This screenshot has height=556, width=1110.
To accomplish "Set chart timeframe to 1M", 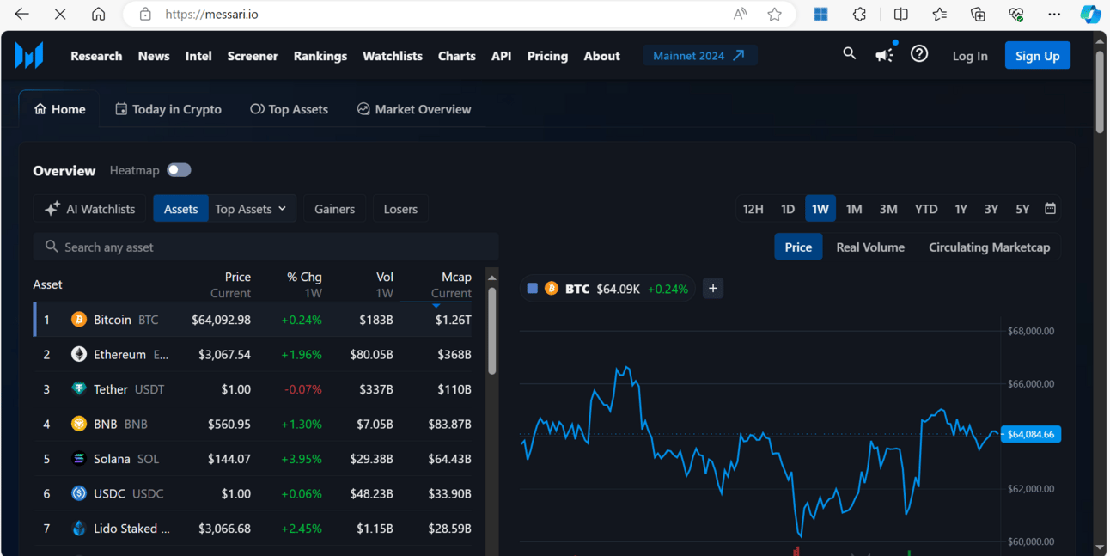I will [854, 209].
